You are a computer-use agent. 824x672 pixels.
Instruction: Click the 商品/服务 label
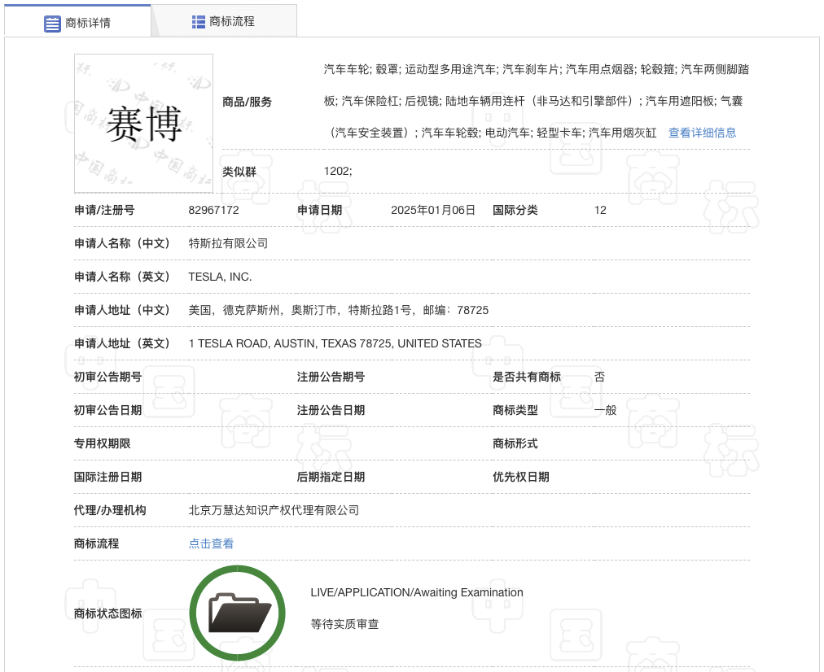pyautogui.click(x=247, y=102)
